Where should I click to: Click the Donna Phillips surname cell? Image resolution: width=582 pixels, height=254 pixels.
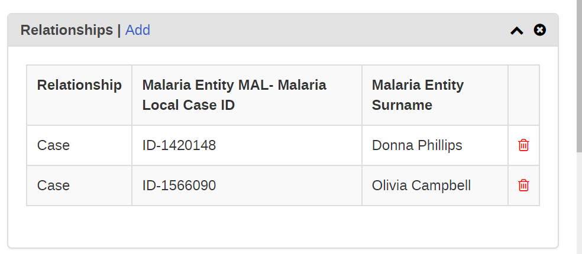(x=435, y=145)
